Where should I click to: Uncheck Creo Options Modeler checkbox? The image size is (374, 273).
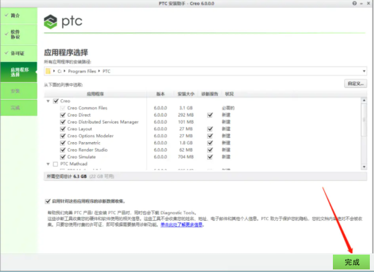click(x=63, y=136)
